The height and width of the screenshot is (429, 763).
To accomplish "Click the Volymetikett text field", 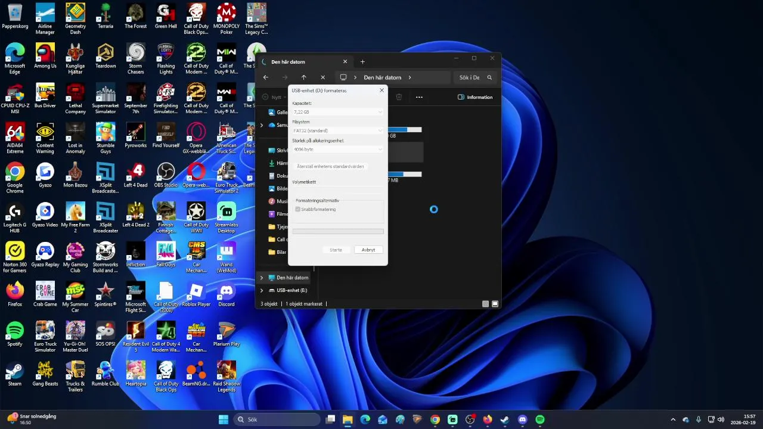I will [338, 190].
